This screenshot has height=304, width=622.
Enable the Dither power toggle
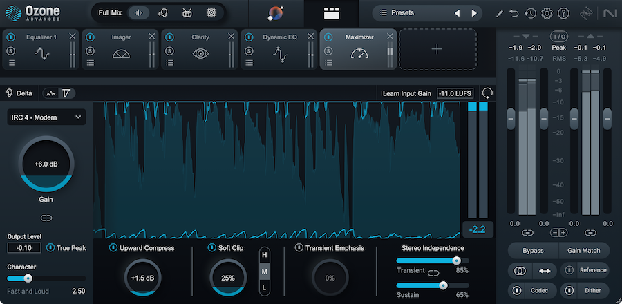pyautogui.click(x=569, y=290)
